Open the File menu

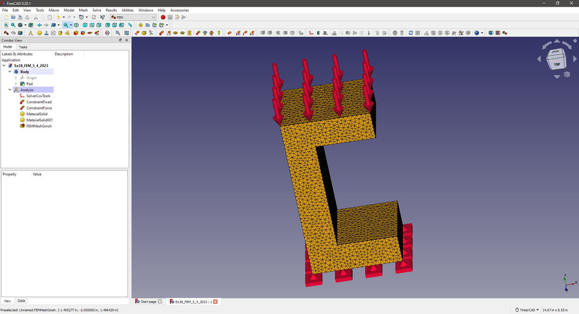click(5, 10)
